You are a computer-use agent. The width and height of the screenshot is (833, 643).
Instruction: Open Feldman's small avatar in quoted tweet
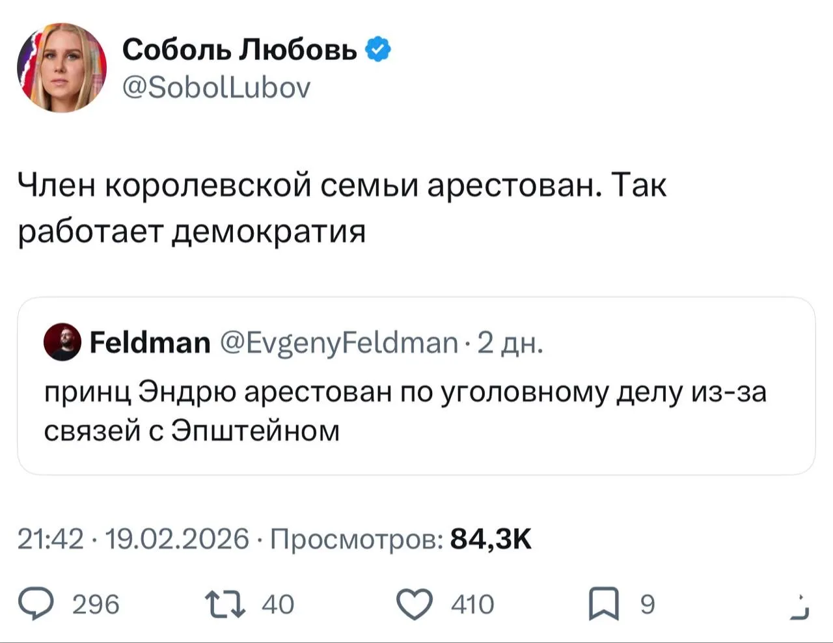point(62,342)
